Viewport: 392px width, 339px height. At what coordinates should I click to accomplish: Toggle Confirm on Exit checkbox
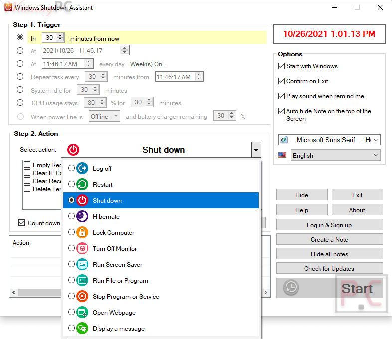(281, 81)
